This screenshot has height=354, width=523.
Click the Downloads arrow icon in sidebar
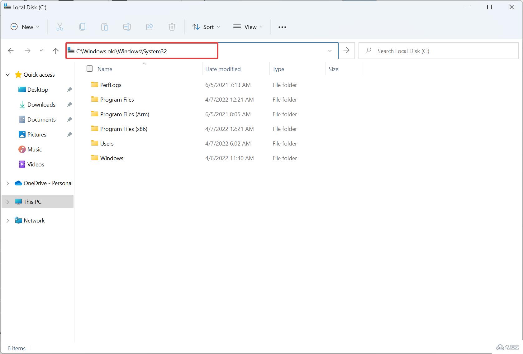pyautogui.click(x=22, y=105)
